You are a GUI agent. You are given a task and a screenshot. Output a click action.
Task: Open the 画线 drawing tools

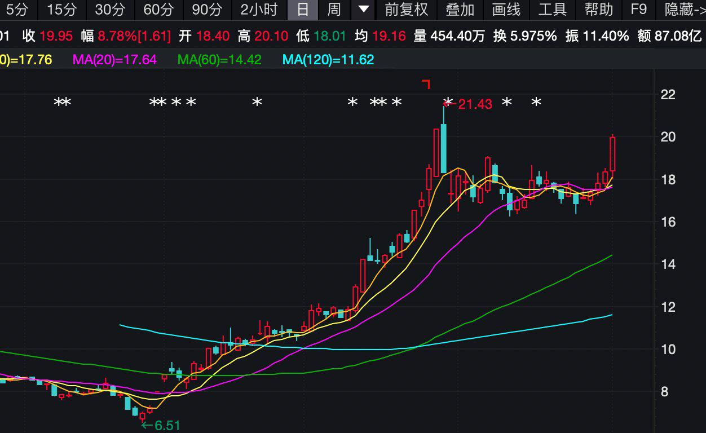pos(506,10)
